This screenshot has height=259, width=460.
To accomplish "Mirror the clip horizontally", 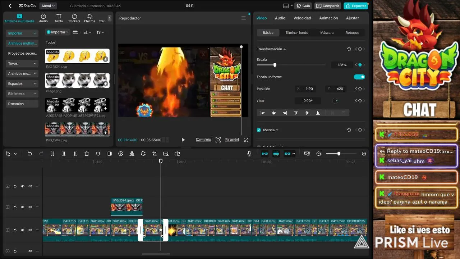I will (132, 154).
